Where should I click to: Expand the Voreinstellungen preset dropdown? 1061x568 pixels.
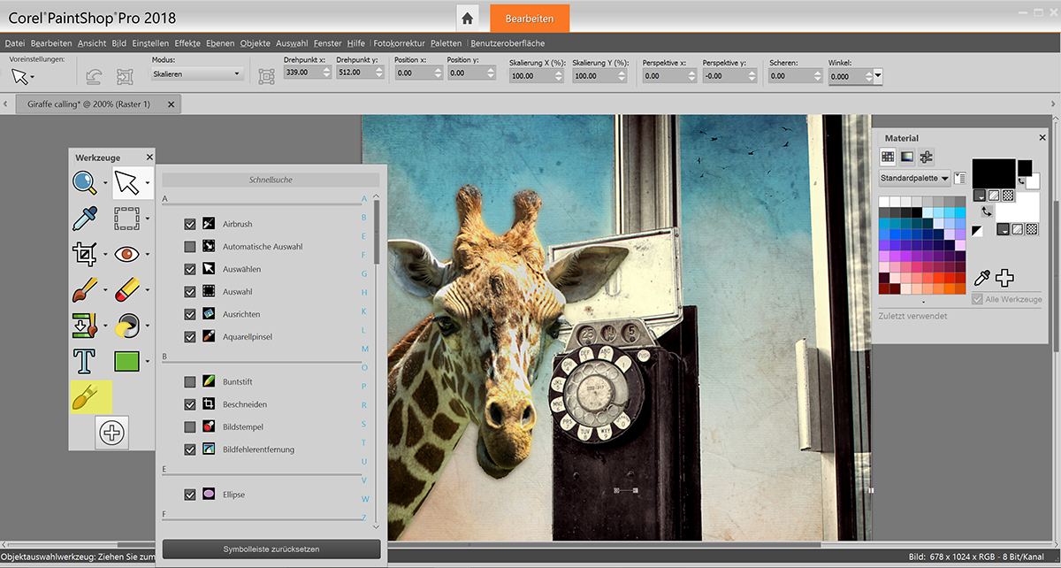coord(33,78)
